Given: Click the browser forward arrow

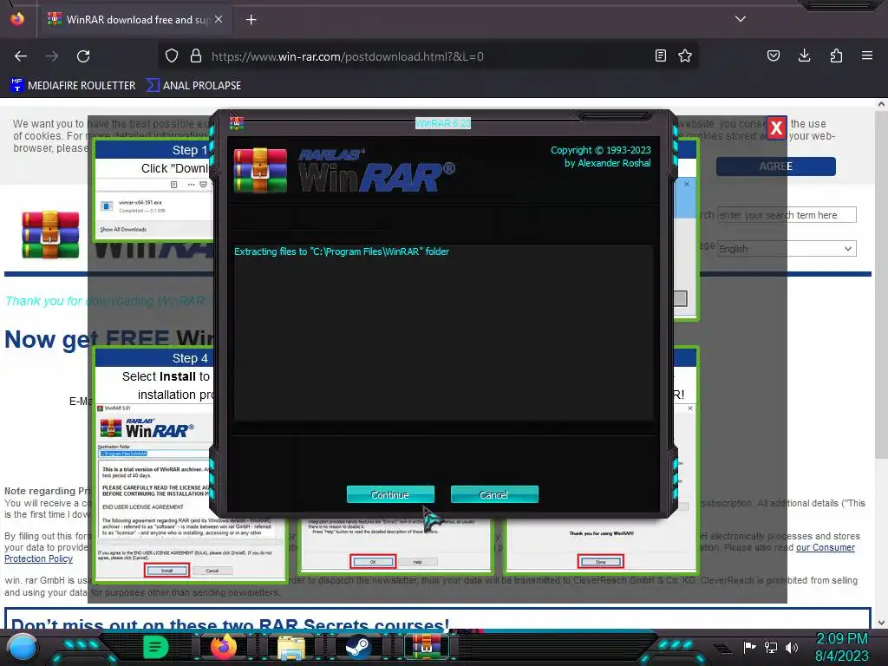Looking at the screenshot, I should pyautogui.click(x=52, y=56).
